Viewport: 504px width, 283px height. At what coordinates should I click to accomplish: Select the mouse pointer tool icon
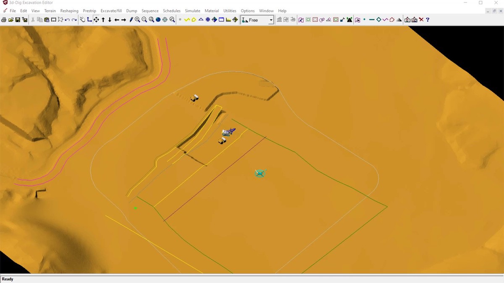click(x=82, y=20)
